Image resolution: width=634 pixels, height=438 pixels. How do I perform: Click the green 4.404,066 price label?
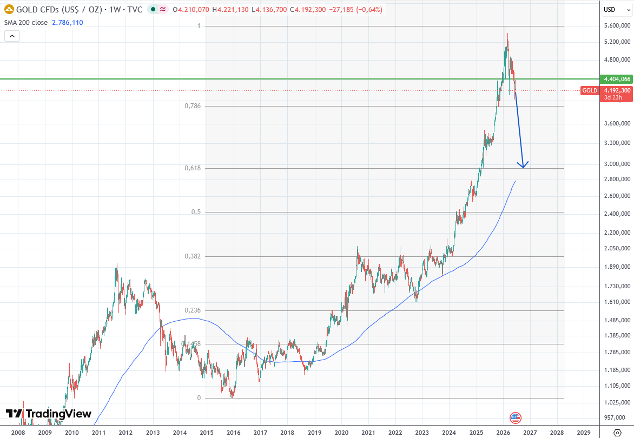[616, 79]
